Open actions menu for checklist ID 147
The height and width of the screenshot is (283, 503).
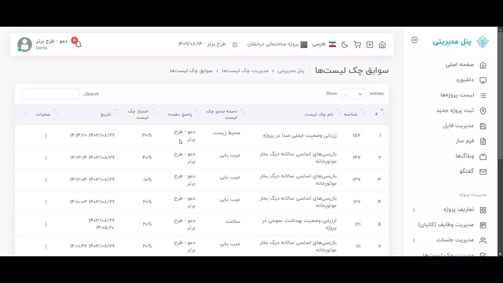click(46, 158)
